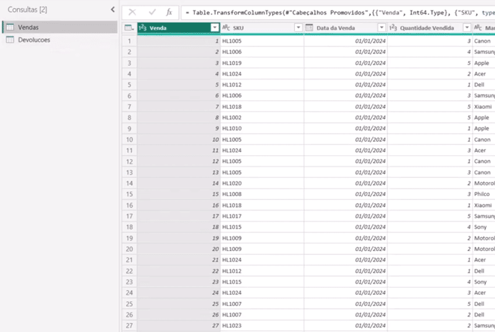
Task: Select the SKU column header
Action: tap(262, 28)
